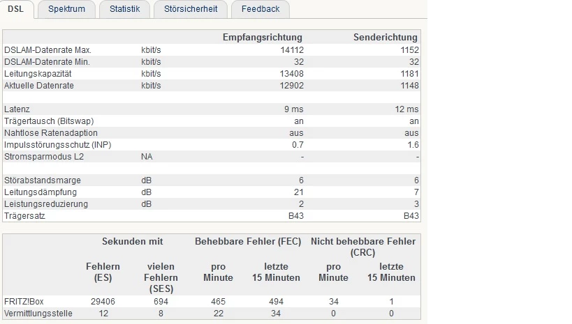Select the Latenz row label
The width and height of the screenshot is (572, 324).
(x=17, y=109)
